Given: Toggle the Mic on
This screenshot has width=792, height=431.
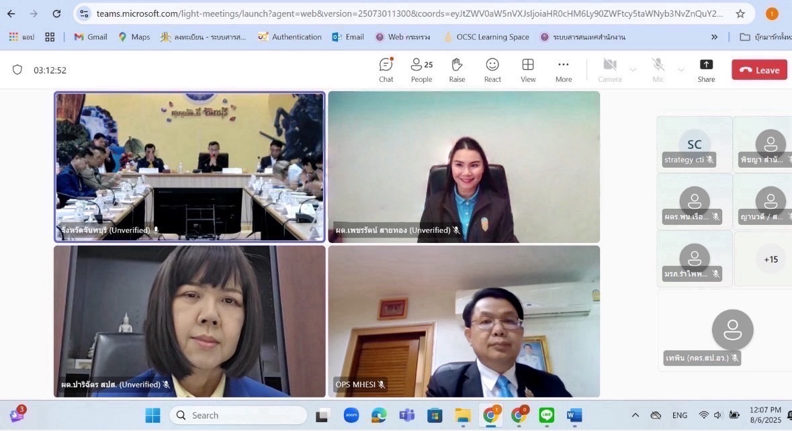Looking at the screenshot, I should [658, 70].
